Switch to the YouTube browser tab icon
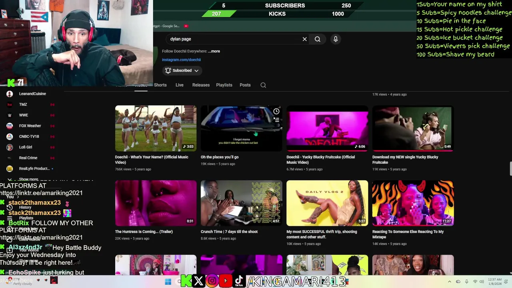Screen dimensions: 512x288 [x=186, y=26]
